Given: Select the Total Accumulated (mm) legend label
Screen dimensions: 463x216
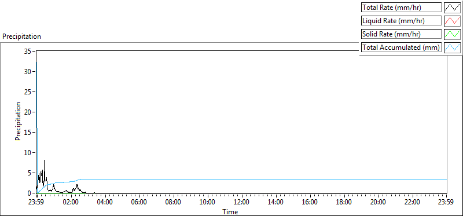Looking at the screenshot, I should [401, 47].
